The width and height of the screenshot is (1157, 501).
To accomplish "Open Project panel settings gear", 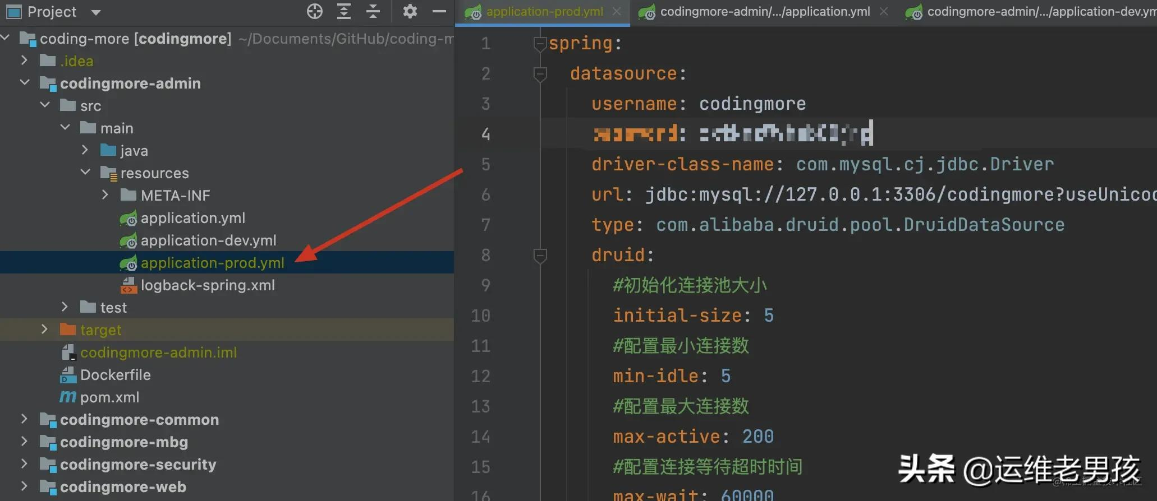I will pos(410,11).
